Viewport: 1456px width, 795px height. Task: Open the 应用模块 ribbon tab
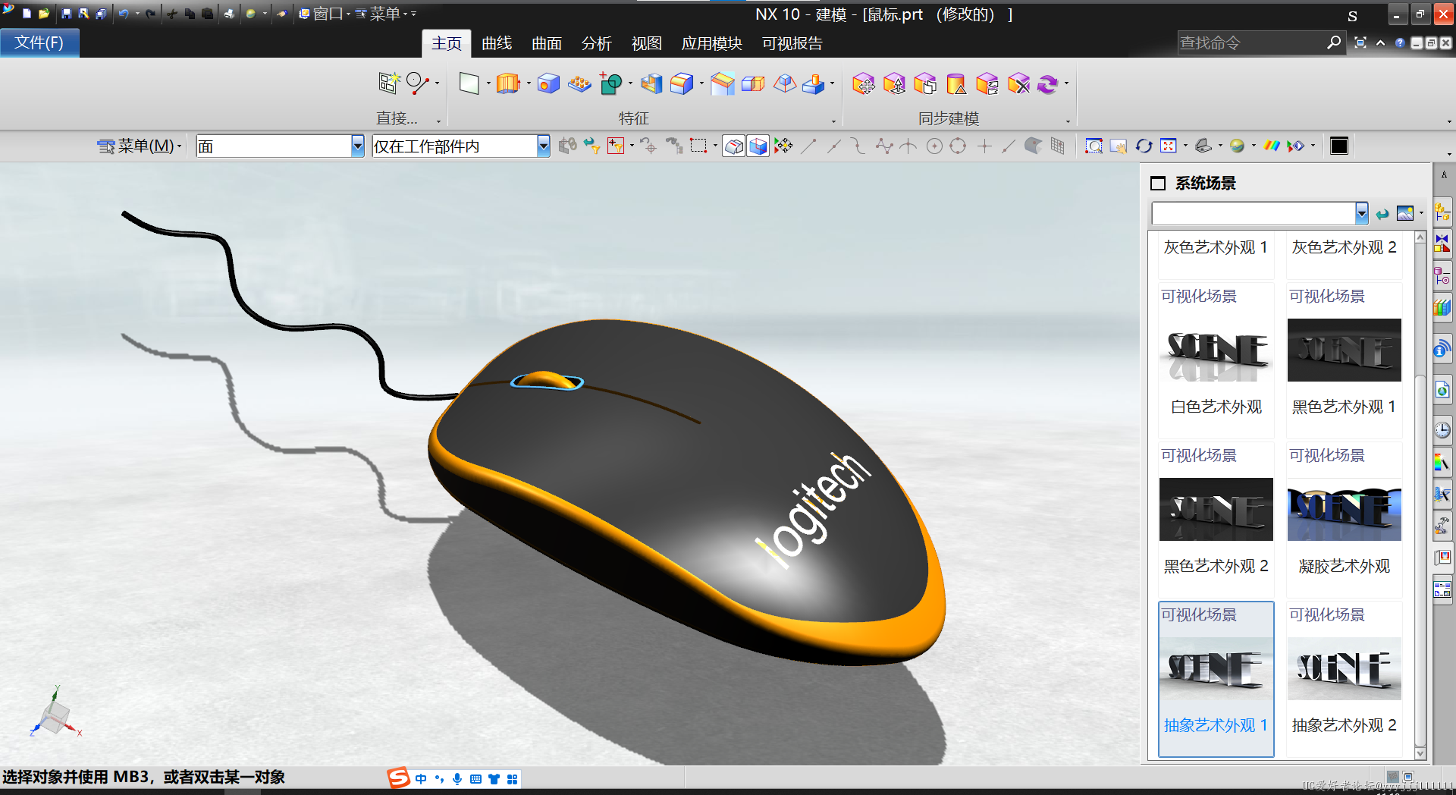(711, 44)
